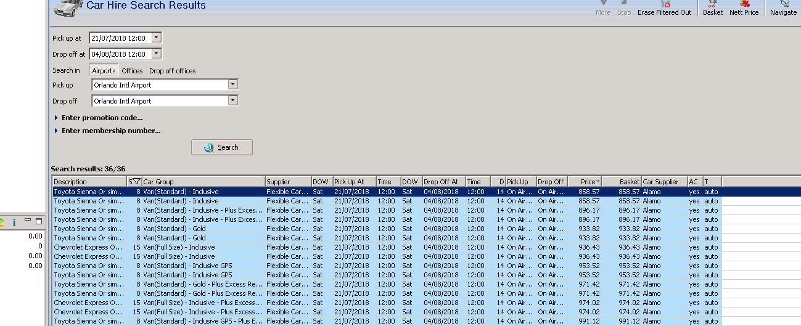801x326 pixels.
Task: Open the Drop off at date dropdown
Action: click(156, 54)
